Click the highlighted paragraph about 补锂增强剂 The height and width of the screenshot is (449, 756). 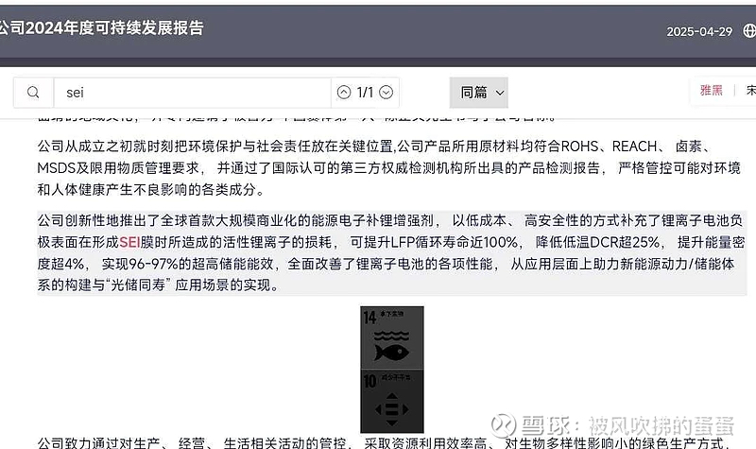click(391, 252)
